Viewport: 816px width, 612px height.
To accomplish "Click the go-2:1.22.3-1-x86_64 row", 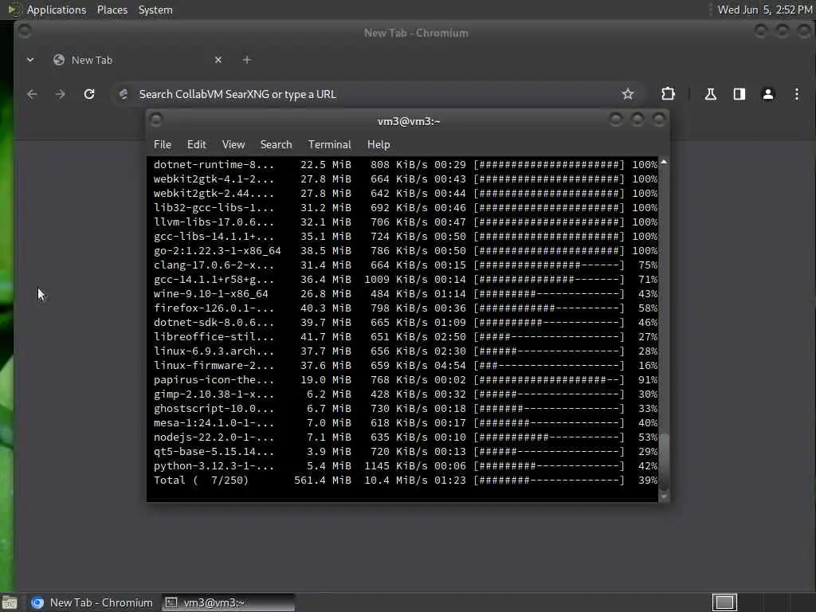I will 405,251.
